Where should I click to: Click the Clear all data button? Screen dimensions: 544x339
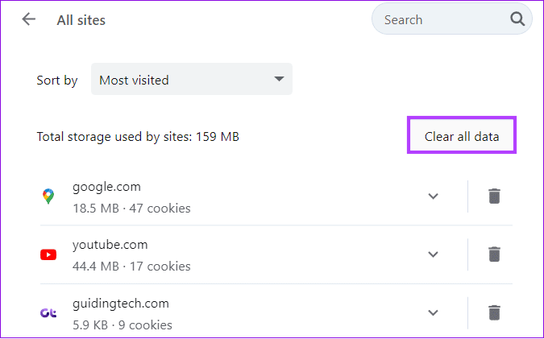pyautogui.click(x=462, y=136)
